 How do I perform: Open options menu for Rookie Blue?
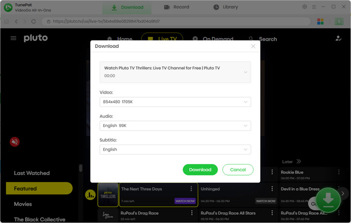[338, 171]
